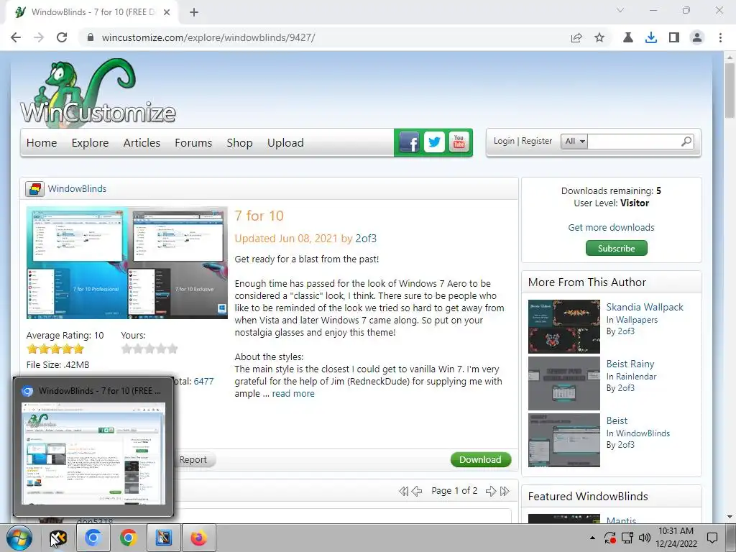This screenshot has width=736, height=552.
Task: Go back with browser back arrow
Action: (16, 37)
